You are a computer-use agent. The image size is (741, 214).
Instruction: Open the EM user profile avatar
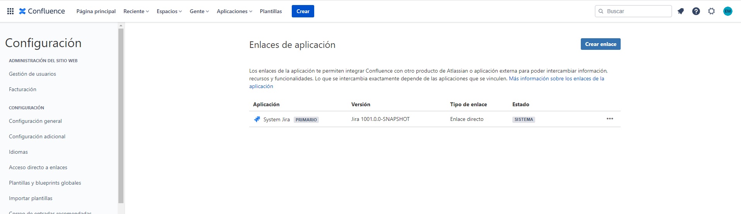coord(728,11)
